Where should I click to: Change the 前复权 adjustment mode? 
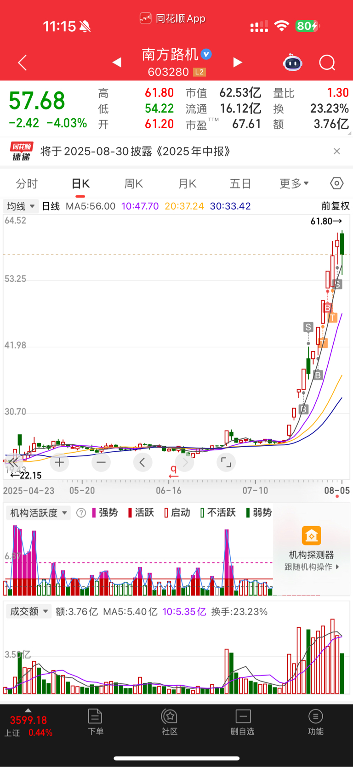coord(336,206)
